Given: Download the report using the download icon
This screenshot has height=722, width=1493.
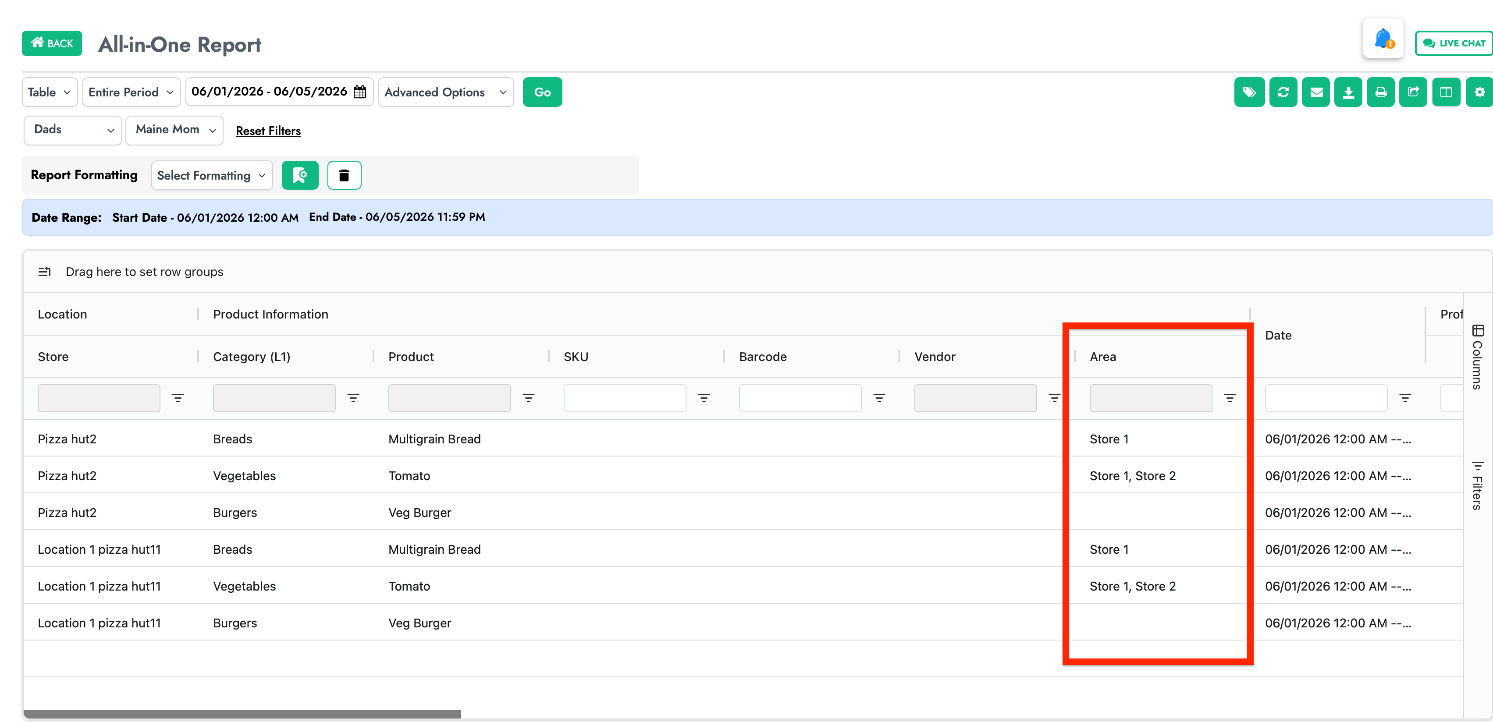Looking at the screenshot, I should pos(1348,92).
